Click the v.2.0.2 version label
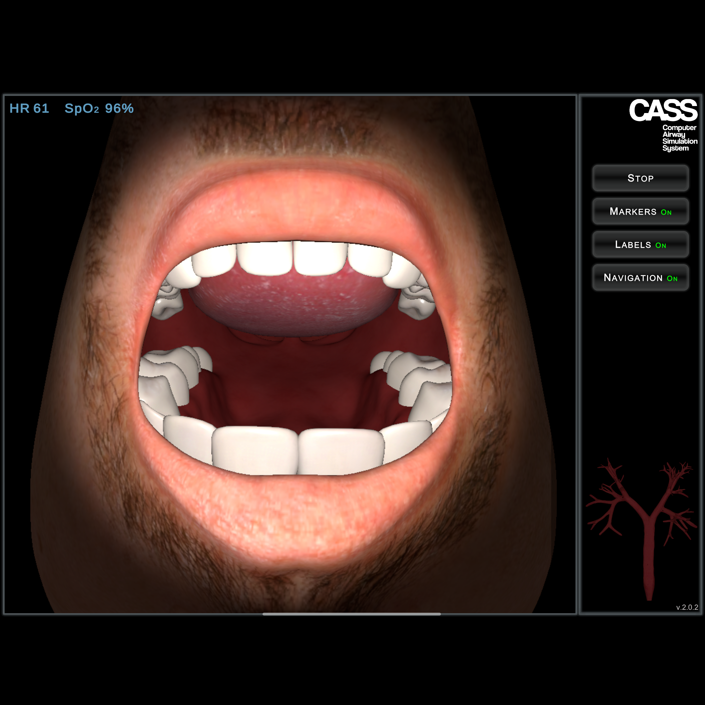 pos(687,607)
